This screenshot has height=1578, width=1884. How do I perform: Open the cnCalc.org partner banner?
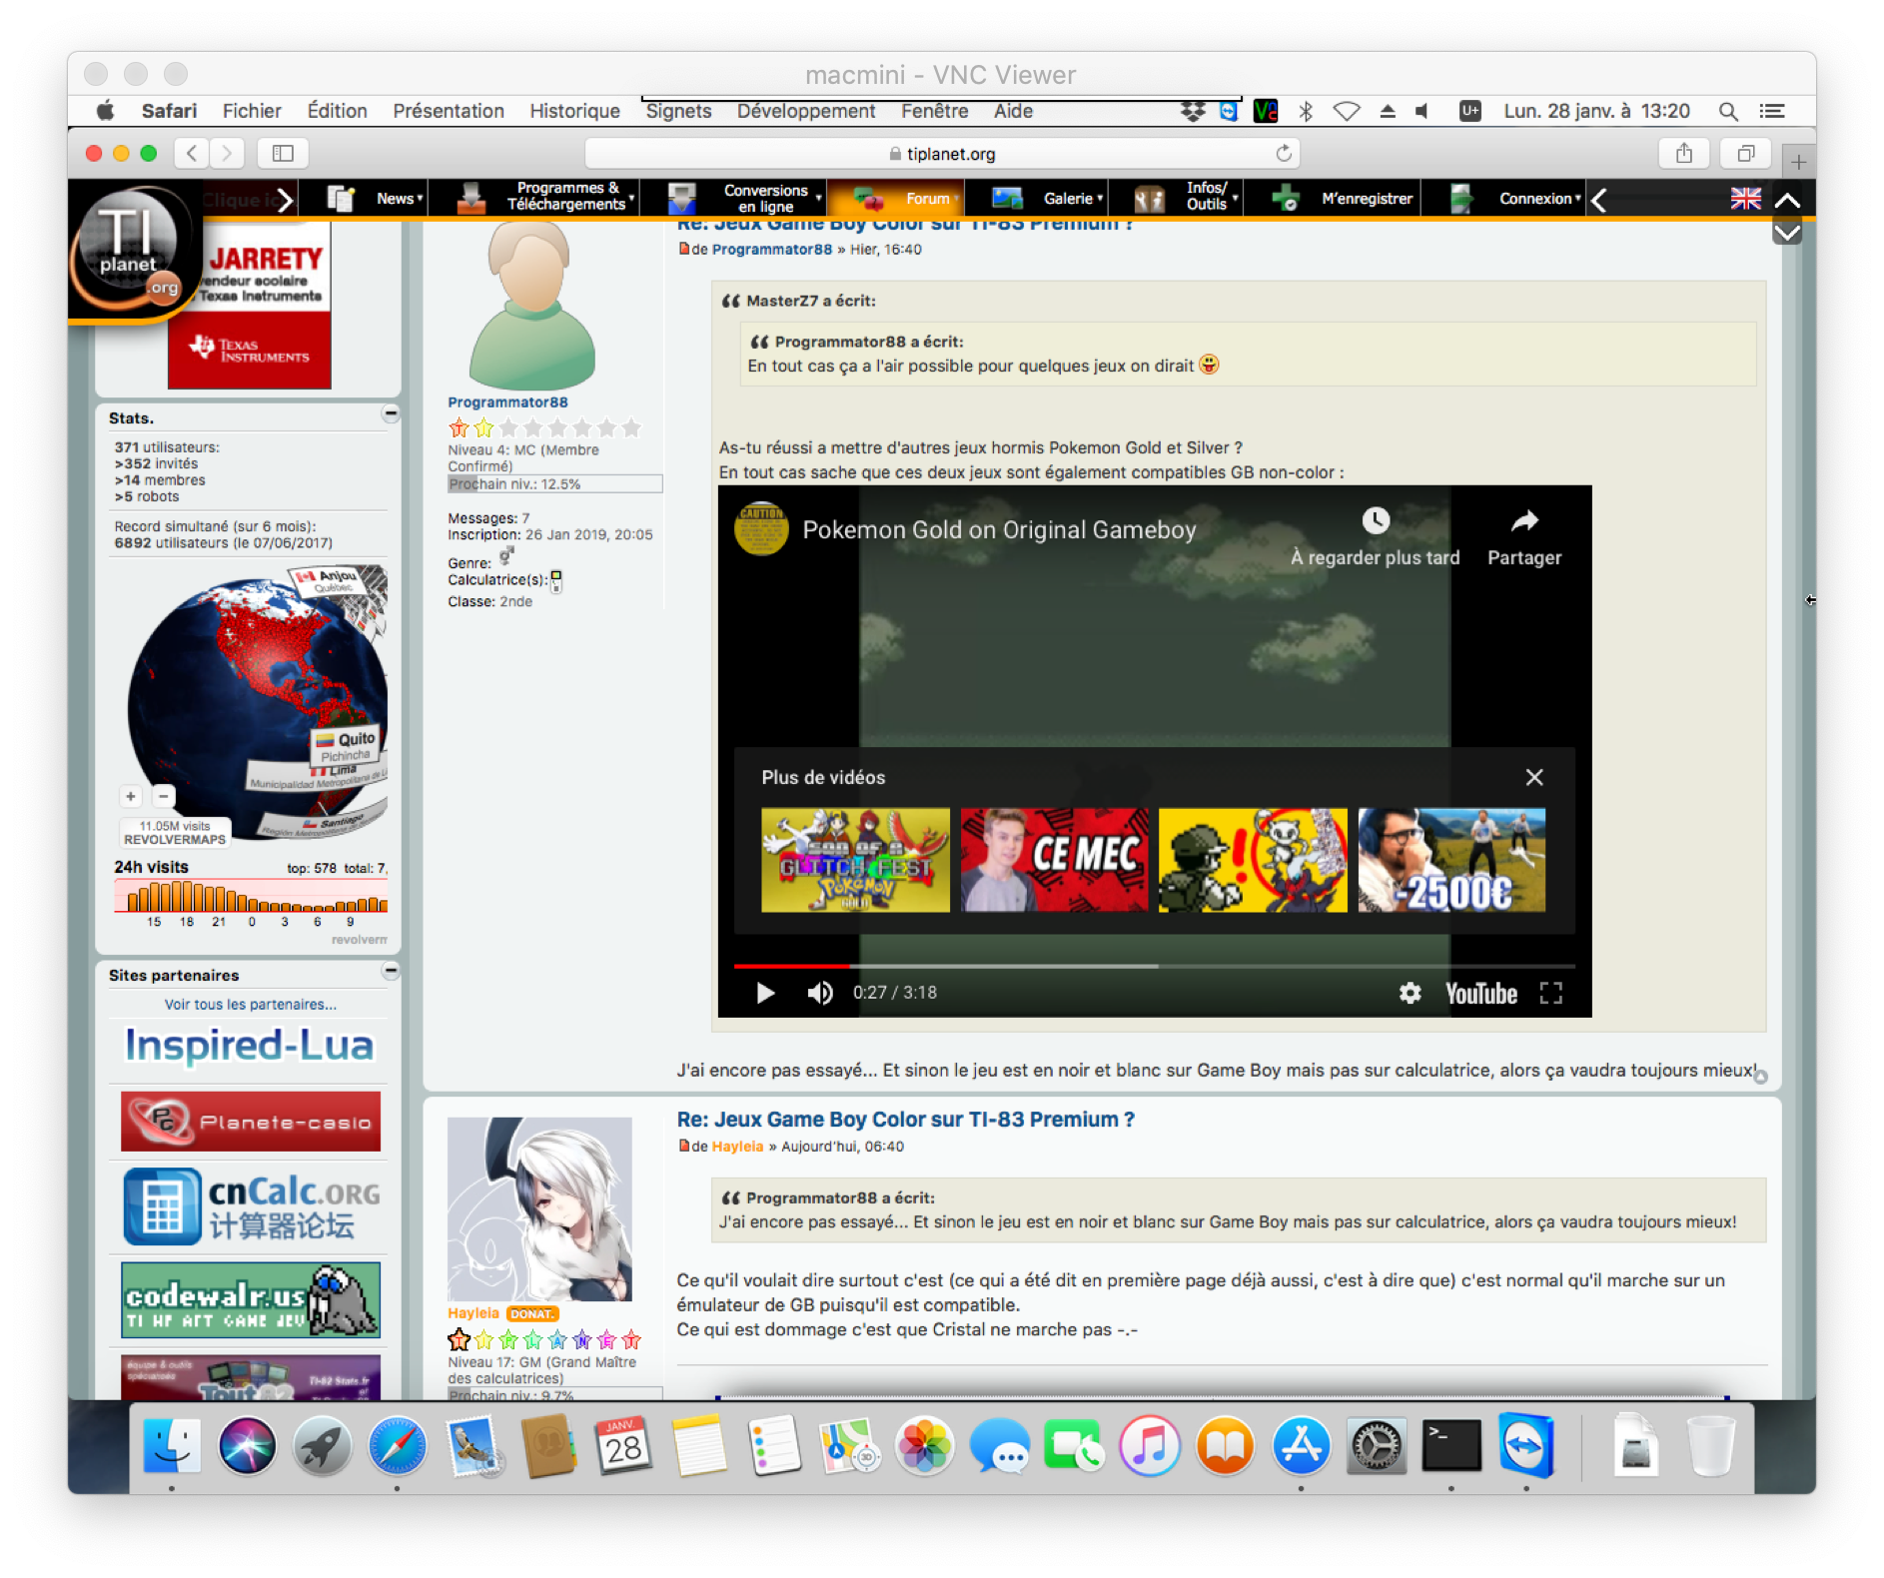click(251, 1206)
